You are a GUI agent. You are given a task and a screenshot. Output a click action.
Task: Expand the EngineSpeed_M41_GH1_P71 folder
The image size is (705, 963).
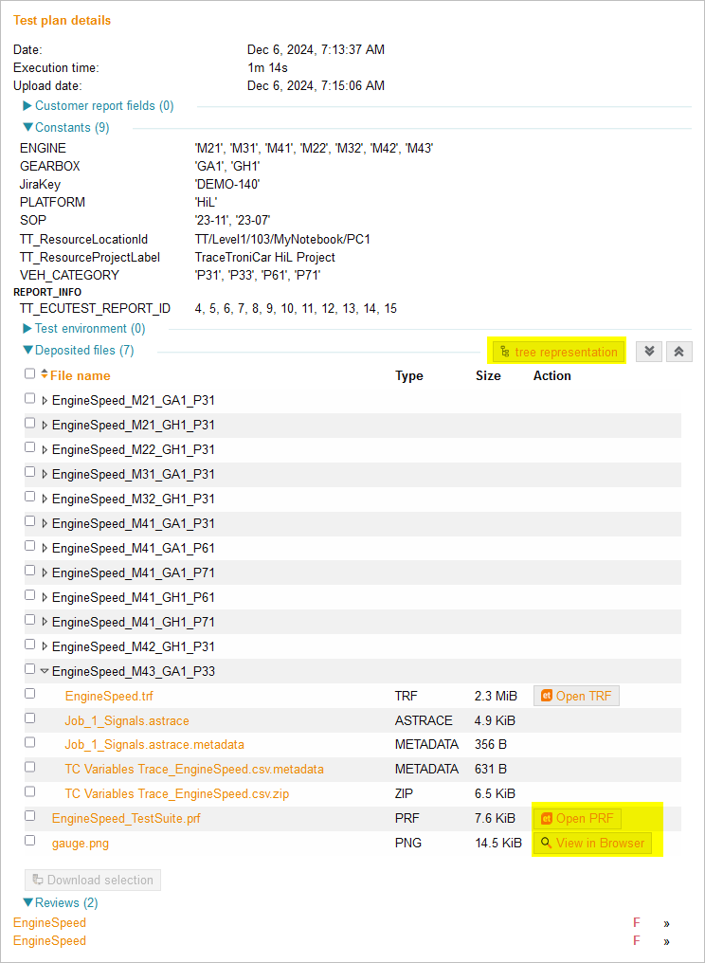45,622
